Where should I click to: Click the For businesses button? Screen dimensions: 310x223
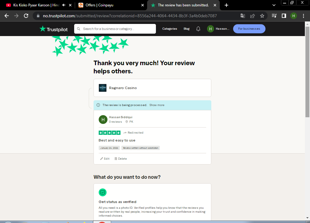click(249, 29)
